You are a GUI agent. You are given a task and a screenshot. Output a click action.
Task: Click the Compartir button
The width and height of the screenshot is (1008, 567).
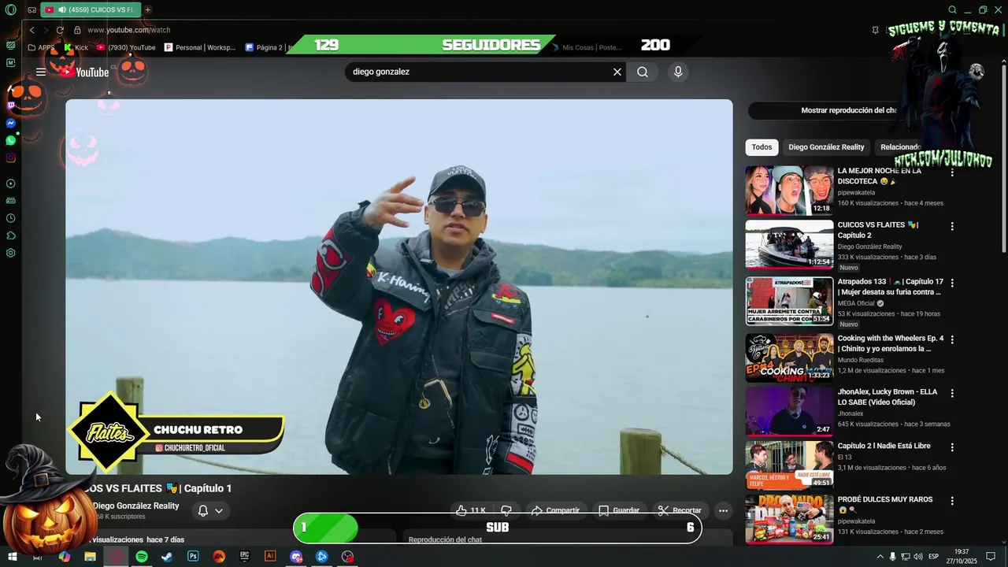click(555, 510)
